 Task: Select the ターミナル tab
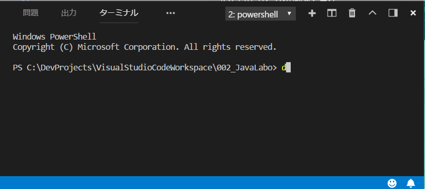click(x=119, y=13)
